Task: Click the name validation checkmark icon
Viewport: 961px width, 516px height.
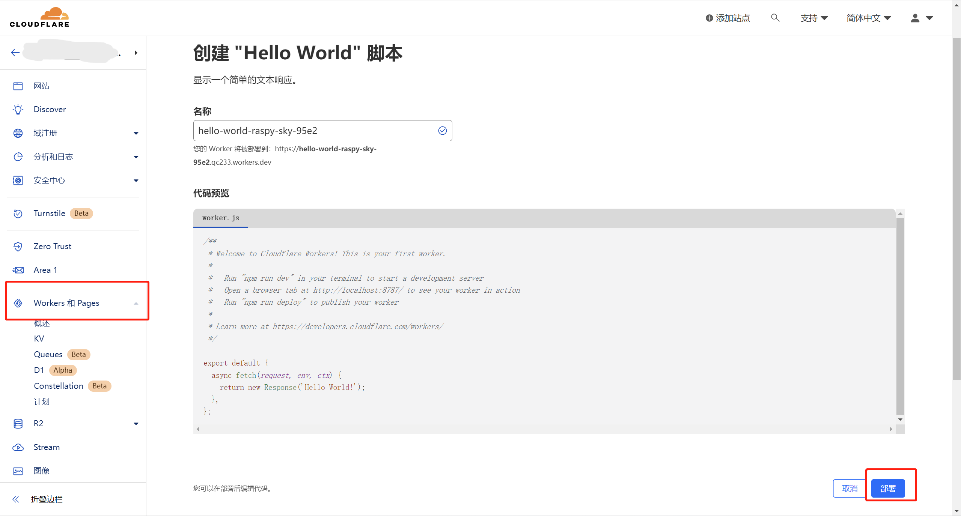Action: pos(443,131)
